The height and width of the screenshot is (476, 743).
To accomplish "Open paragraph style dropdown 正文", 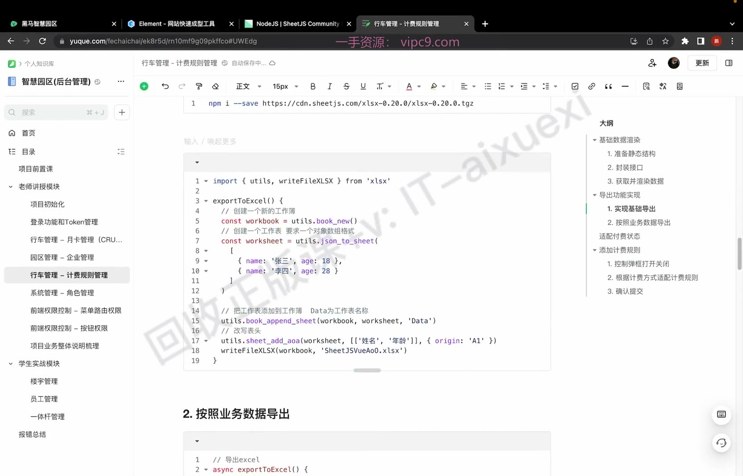I will pos(248,86).
